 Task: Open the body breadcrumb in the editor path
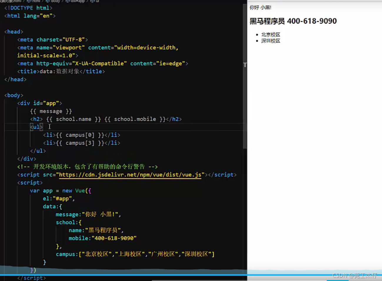53,1
